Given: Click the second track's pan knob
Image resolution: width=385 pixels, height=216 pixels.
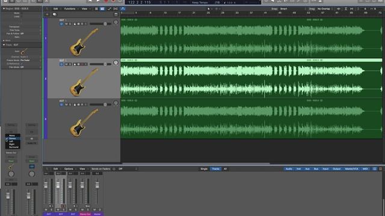Looking at the screenshot, I should pos(115,62).
